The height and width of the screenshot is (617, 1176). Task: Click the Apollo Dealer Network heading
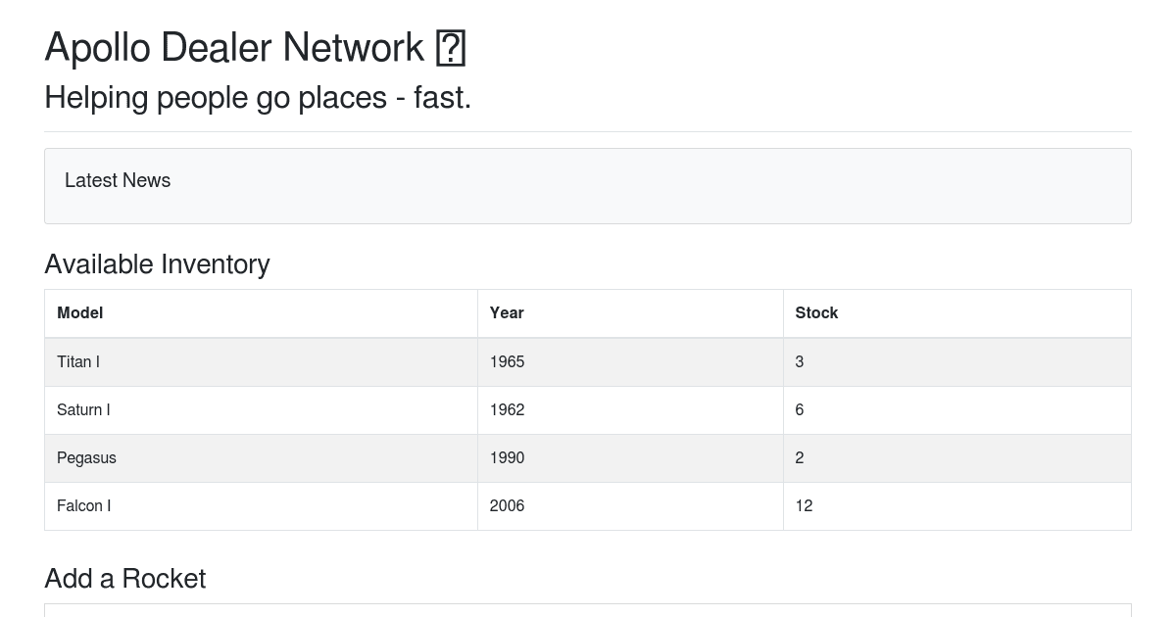pyautogui.click(x=255, y=48)
